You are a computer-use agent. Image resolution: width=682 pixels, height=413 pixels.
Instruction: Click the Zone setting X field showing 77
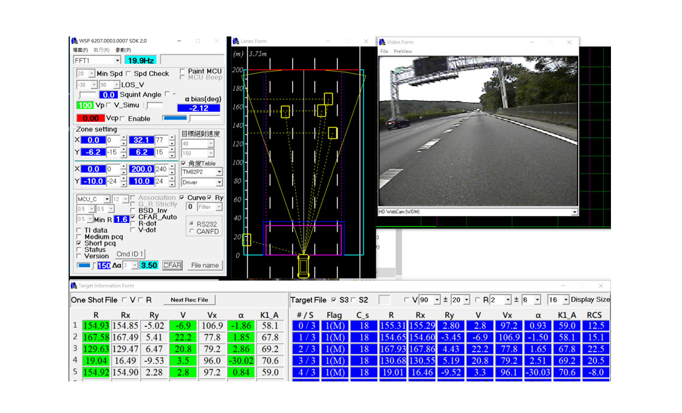click(x=161, y=140)
